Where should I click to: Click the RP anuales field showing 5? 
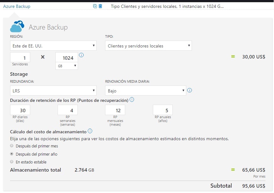click(x=163, y=110)
